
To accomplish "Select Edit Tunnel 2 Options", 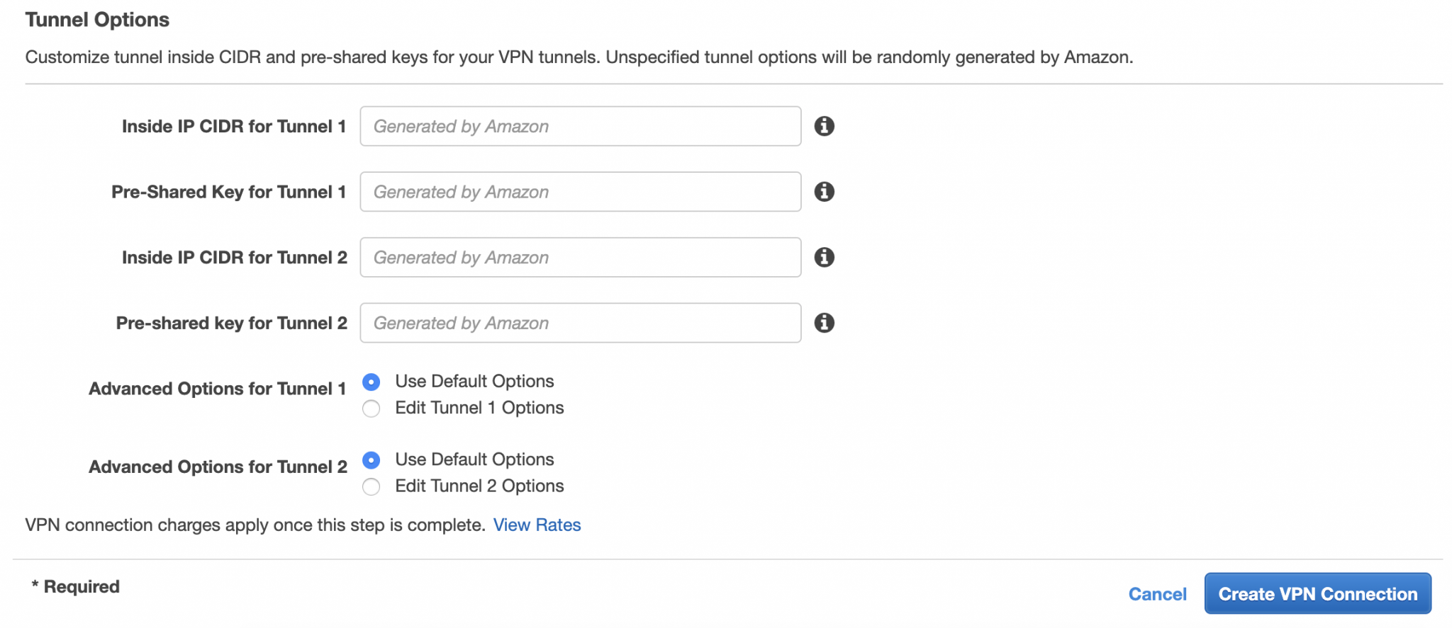I will pyautogui.click(x=371, y=486).
